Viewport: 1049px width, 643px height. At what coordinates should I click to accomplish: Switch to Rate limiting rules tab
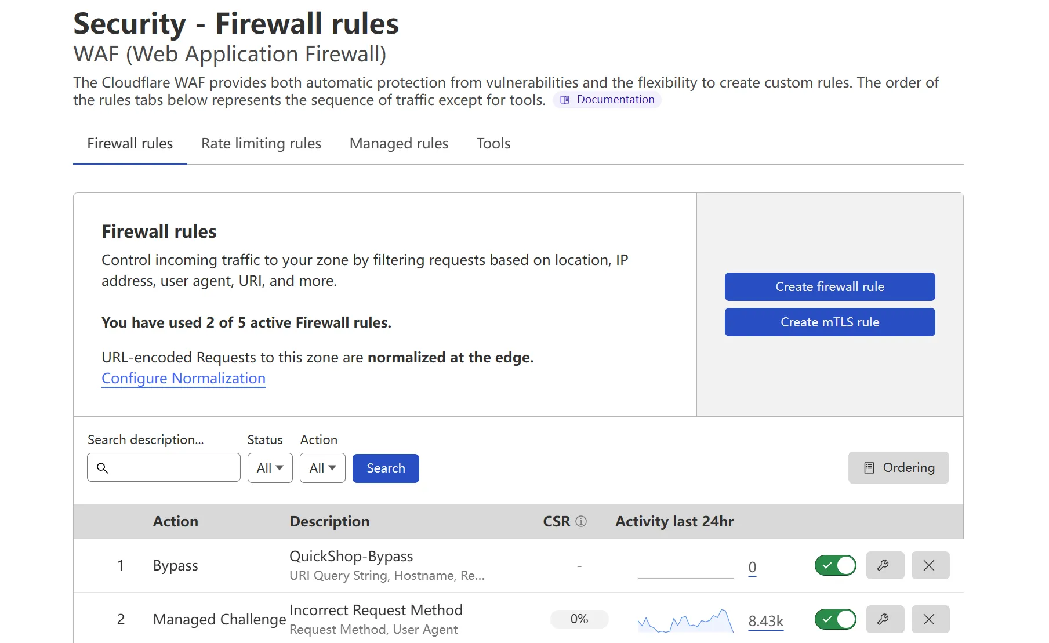click(x=261, y=144)
